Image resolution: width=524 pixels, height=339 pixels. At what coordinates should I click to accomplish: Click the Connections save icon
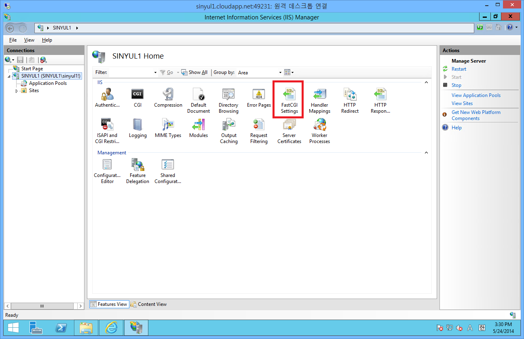[20, 60]
